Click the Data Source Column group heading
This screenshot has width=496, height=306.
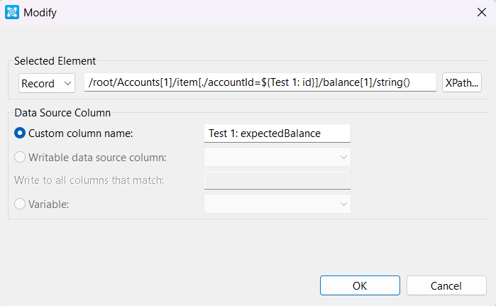(62, 112)
